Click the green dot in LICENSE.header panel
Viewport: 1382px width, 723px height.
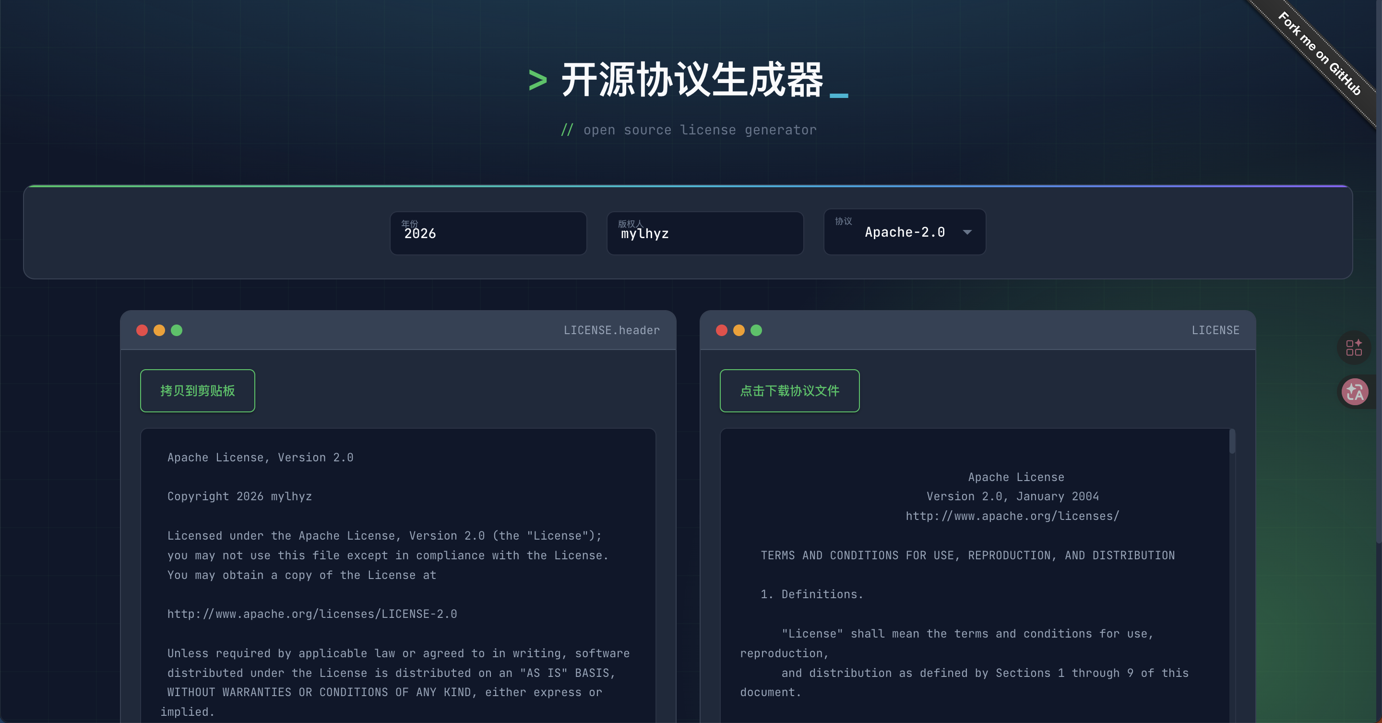[x=177, y=330]
